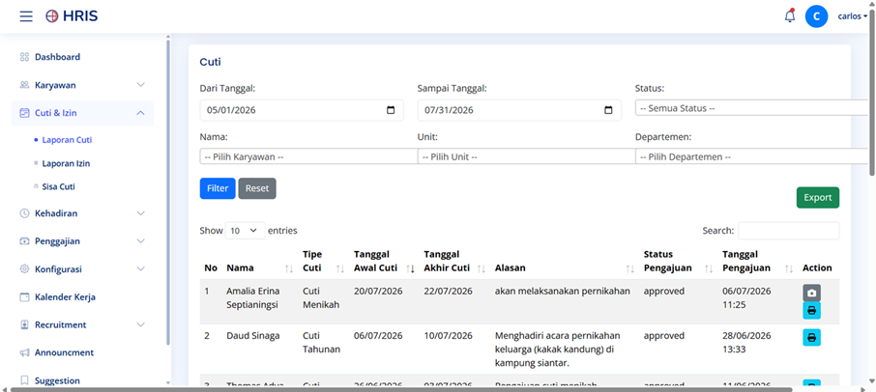Sort table by Tipe Cuti column
The height and width of the screenshot is (392, 876).
[x=339, y=268]
